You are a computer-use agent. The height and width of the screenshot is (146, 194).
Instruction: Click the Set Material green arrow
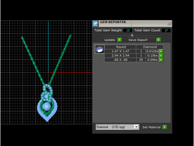click(164, 127)
